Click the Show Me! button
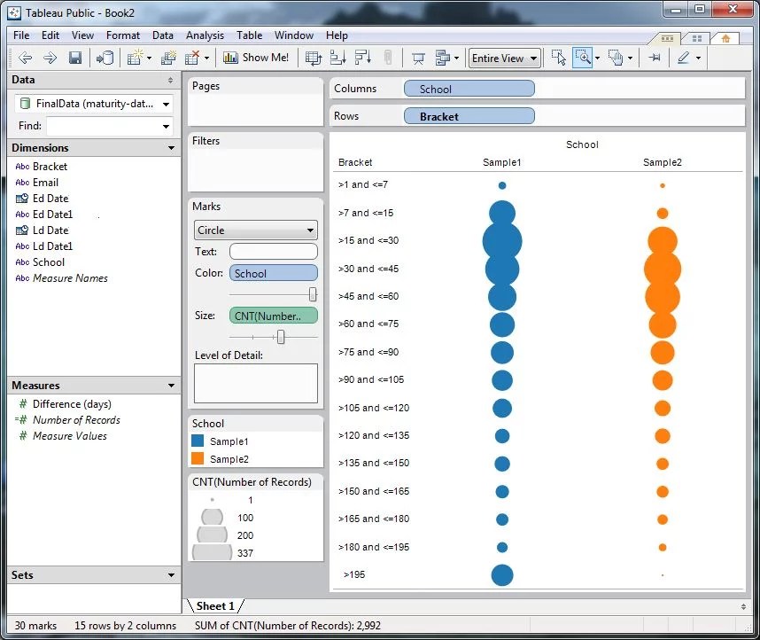The height and width of the screenshot is (640, 760). pyautogui.click(x=256, y=58)
